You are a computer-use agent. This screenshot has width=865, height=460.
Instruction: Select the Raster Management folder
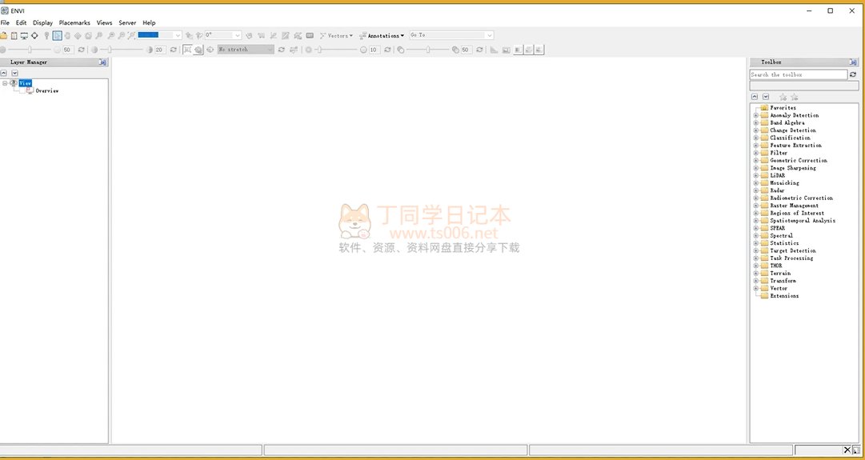[794, 206]
